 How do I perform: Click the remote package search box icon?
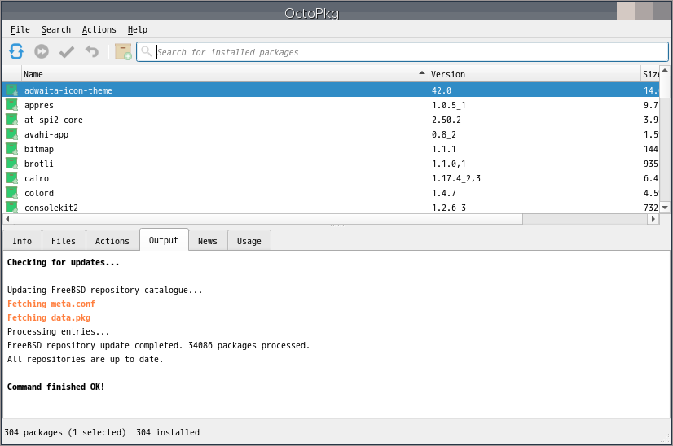pyautogui.click(x=123, y=51)
